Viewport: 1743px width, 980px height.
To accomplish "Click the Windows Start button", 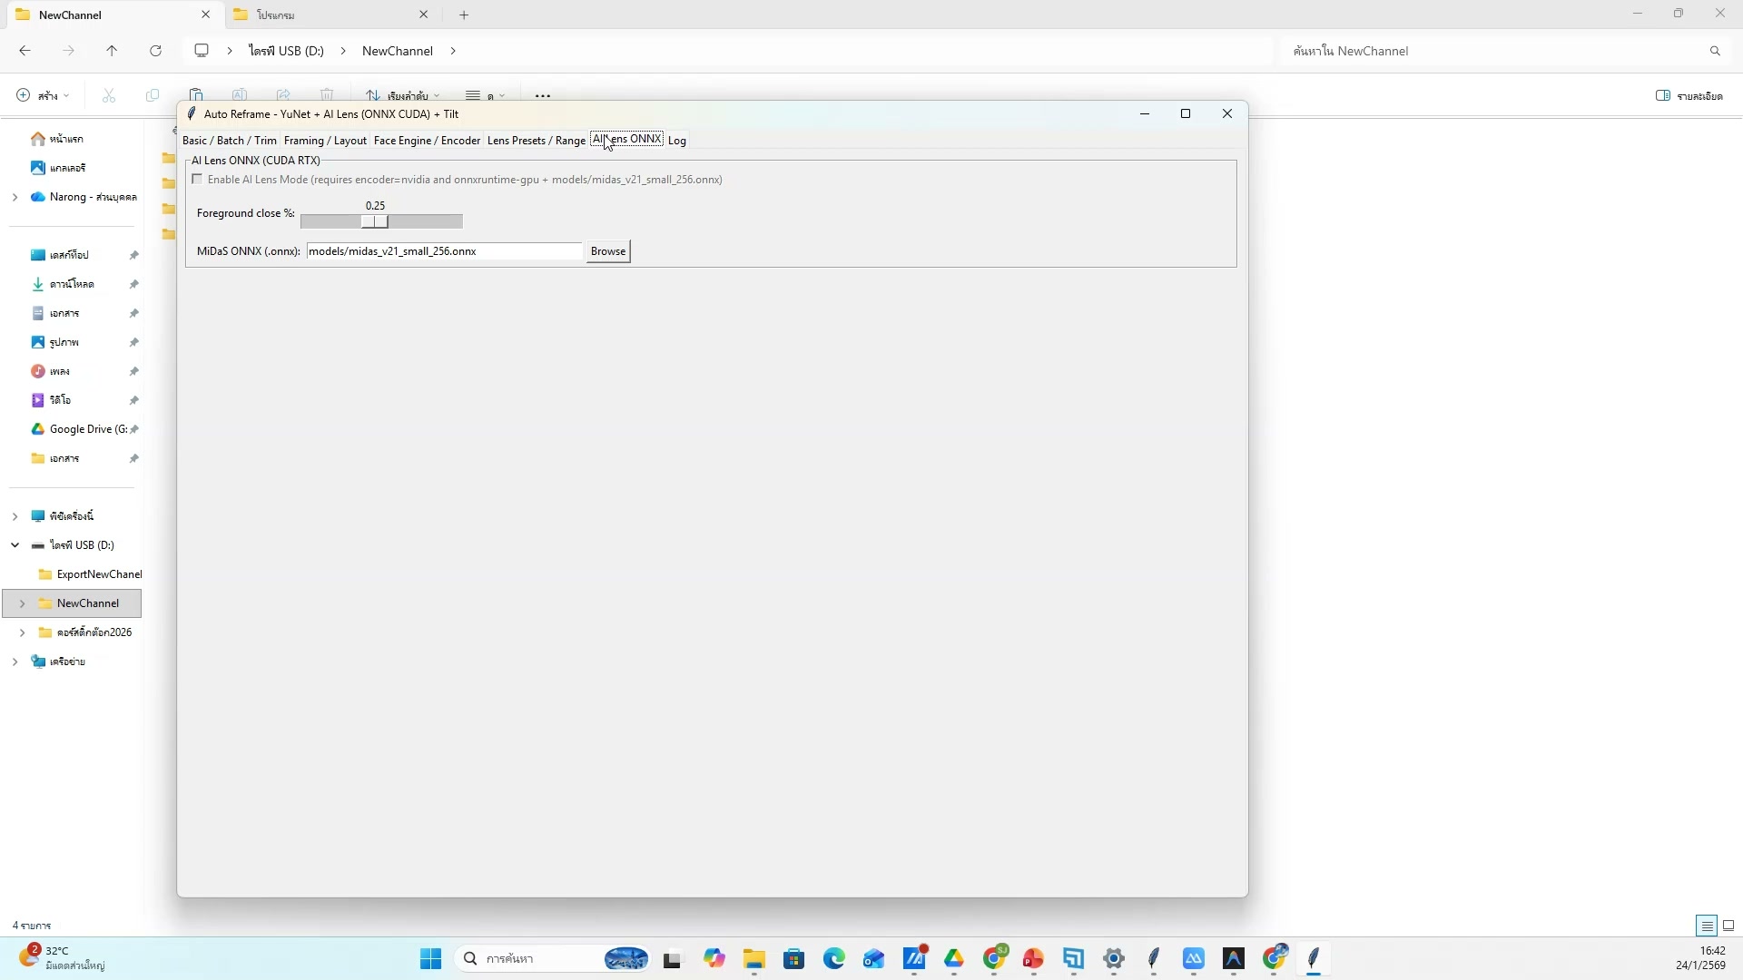I will [x=430, y=958].
